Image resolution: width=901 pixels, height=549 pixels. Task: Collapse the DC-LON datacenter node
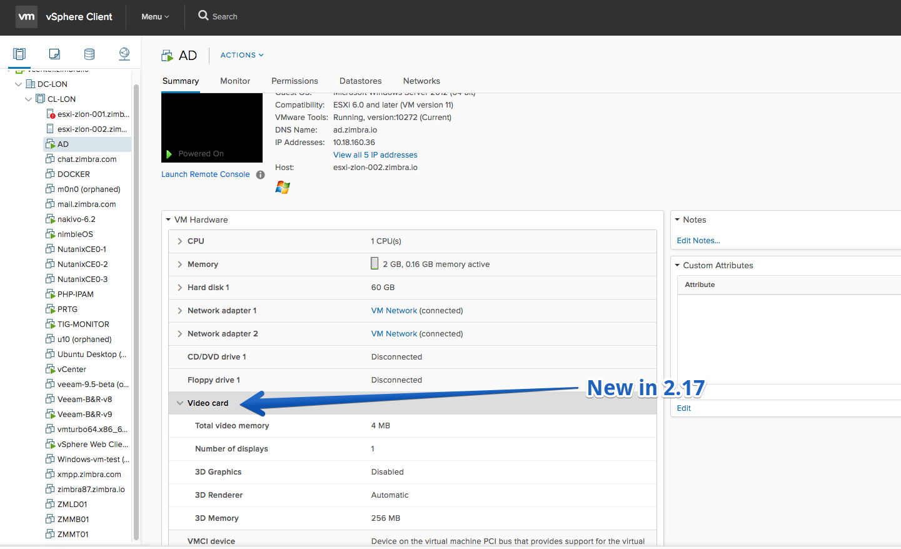[18, 84]
